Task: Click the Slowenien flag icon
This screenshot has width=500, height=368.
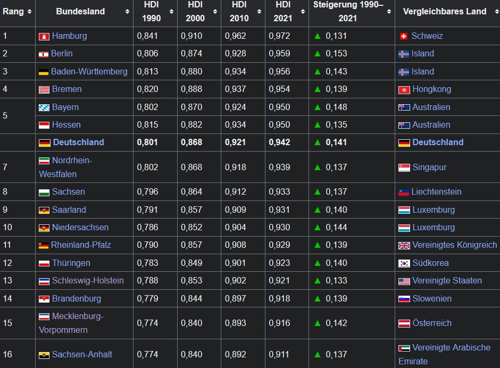Action: click(404, 299)
